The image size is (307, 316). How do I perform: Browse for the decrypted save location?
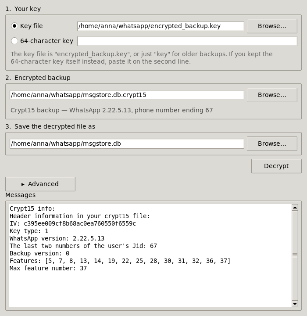272,144
